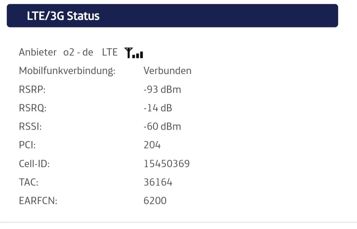Screen dimensions: 357x229
Task: Select the -60 dBm RSSI value
Action: tap(162, 127)
